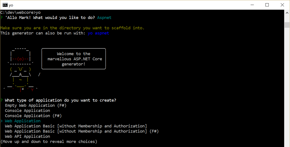This screenshot has width=290, height=147.
Task: Click the 'yo' window title text
Action: click(11, 5)
